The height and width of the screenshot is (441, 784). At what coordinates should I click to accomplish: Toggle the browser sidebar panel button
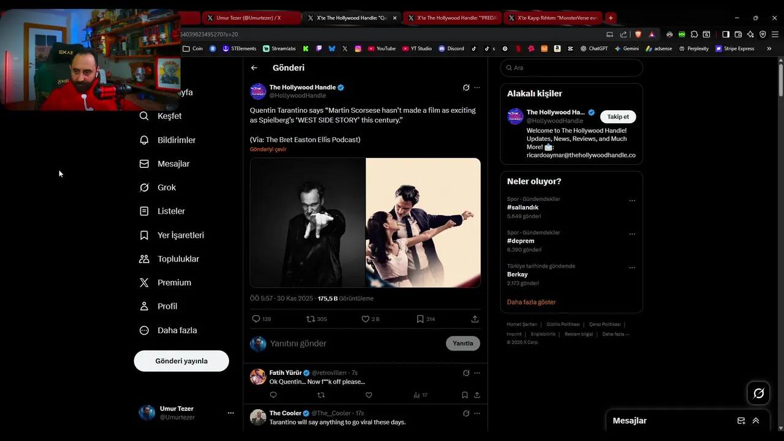(x=726, y=34)
